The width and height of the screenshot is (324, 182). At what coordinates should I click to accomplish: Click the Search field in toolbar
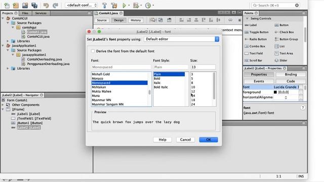pos(275,6)
